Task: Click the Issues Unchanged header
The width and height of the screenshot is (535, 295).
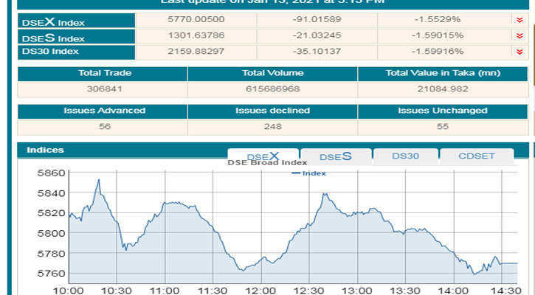Action: pos(442,111)
